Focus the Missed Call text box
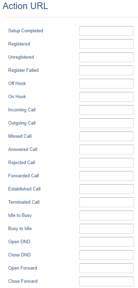This screenshot has height=288, width=138. (x=106, y=136)
